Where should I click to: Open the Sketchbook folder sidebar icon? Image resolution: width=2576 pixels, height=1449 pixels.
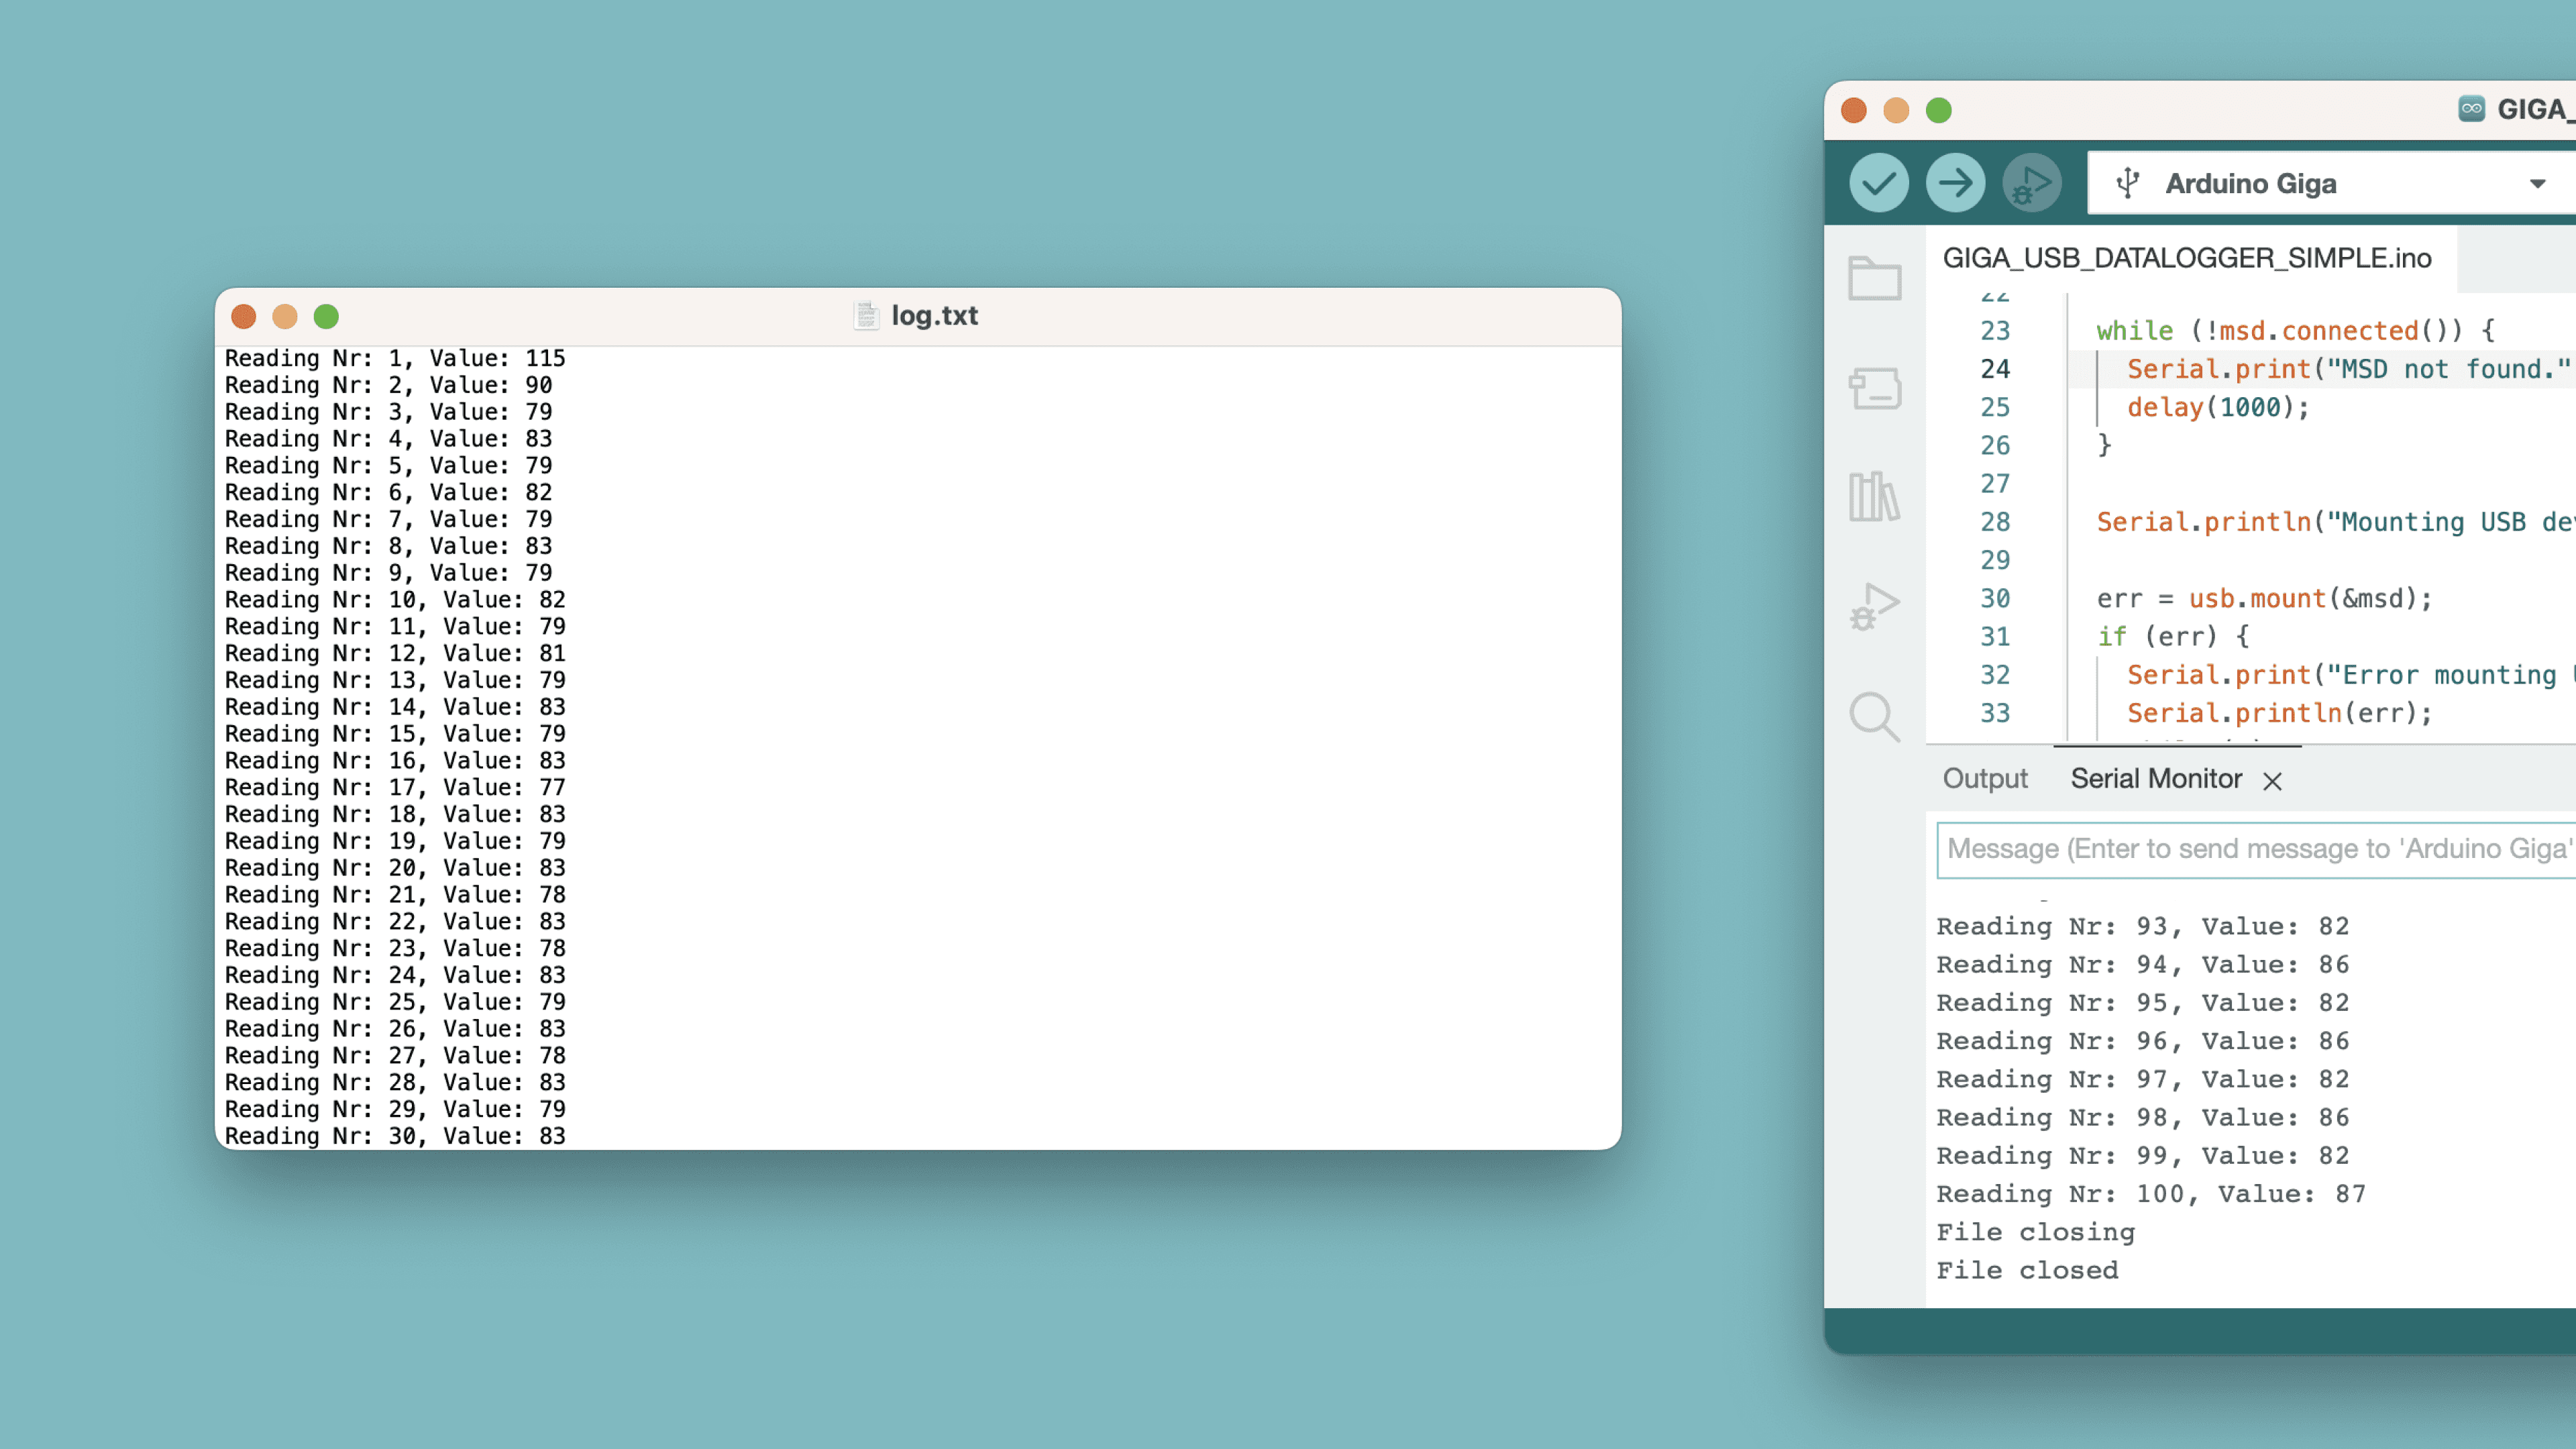pos(1874,278)
